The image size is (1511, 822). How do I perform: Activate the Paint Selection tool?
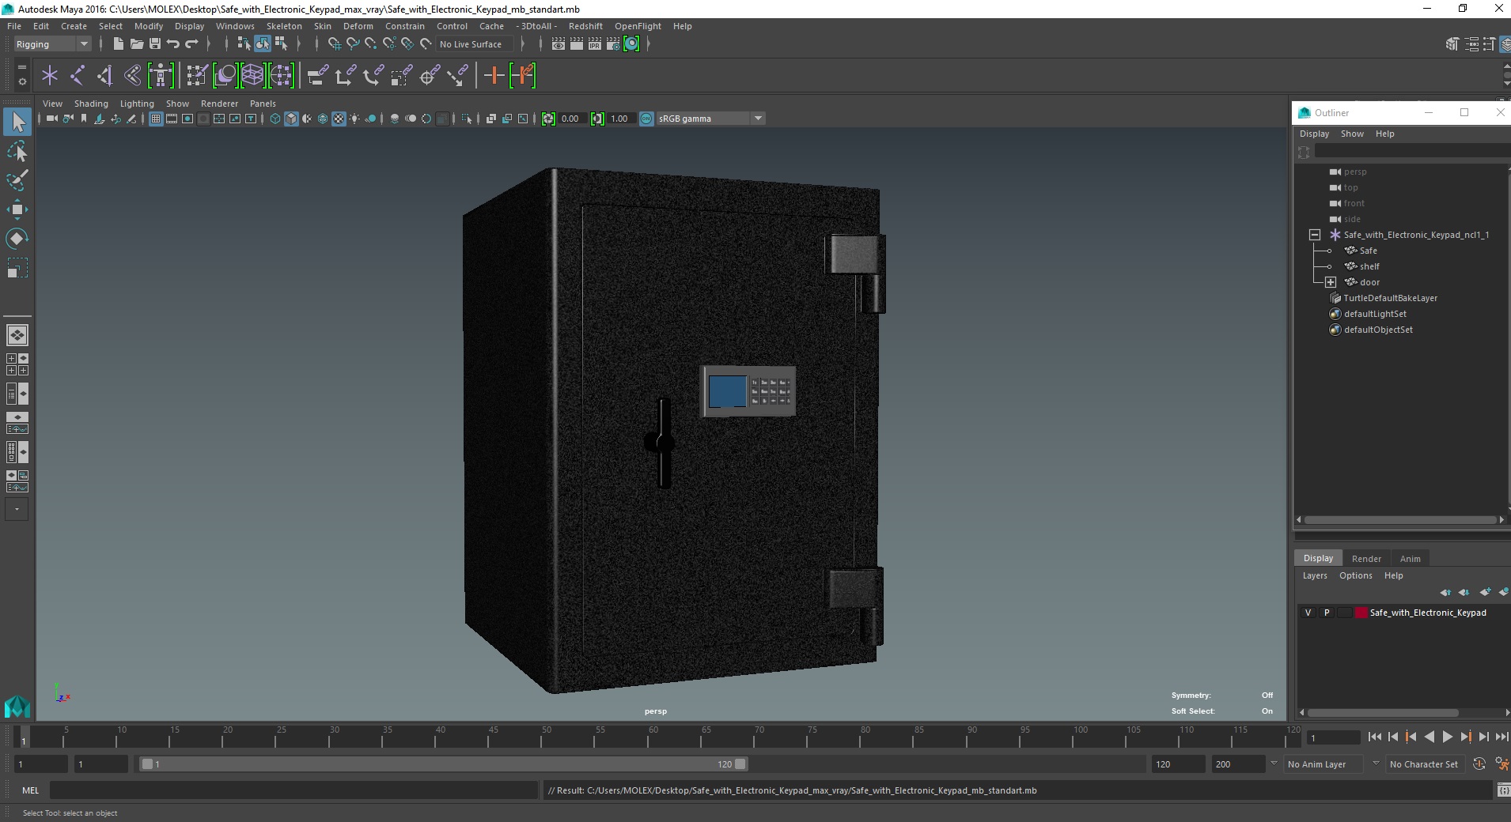click(17, 180)
